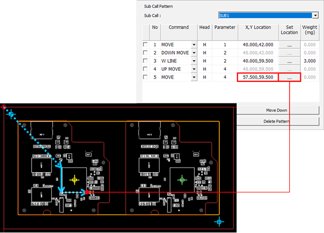Click the Command column header

tap(179, 27)
